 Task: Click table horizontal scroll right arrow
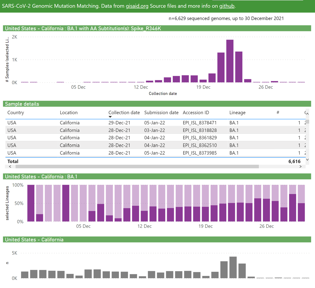pos(301,166)
